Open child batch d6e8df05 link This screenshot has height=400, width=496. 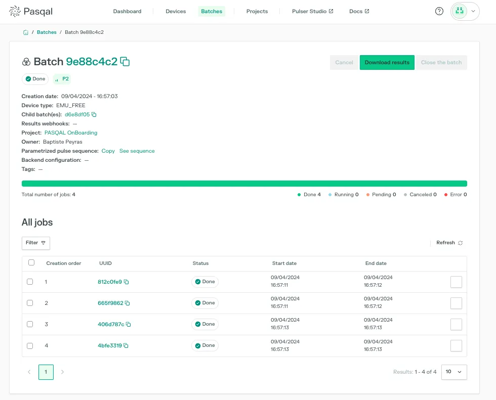click(x=77, y=114)
